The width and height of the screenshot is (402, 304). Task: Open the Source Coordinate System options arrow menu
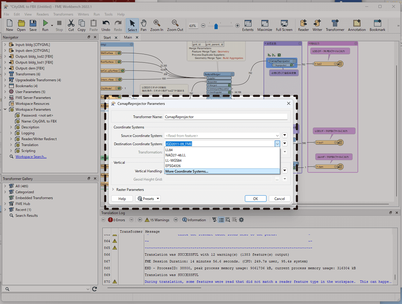[x=285, y=135]
